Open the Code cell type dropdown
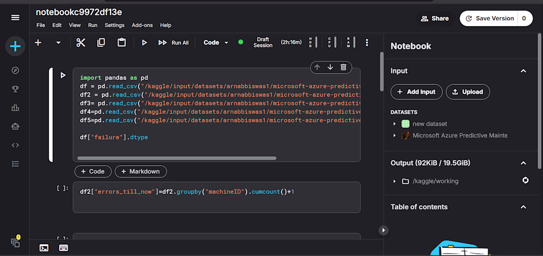Image resolution: width=543 pixels, height=256 pixels. coord(216,42)
